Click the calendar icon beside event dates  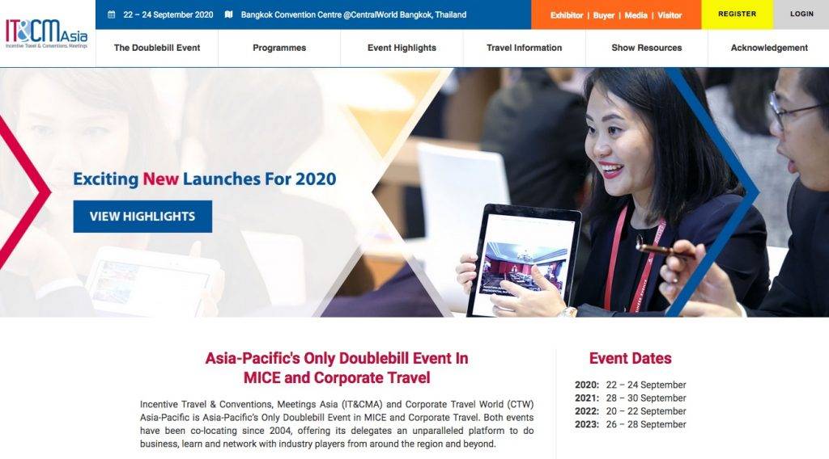[112, 15]
